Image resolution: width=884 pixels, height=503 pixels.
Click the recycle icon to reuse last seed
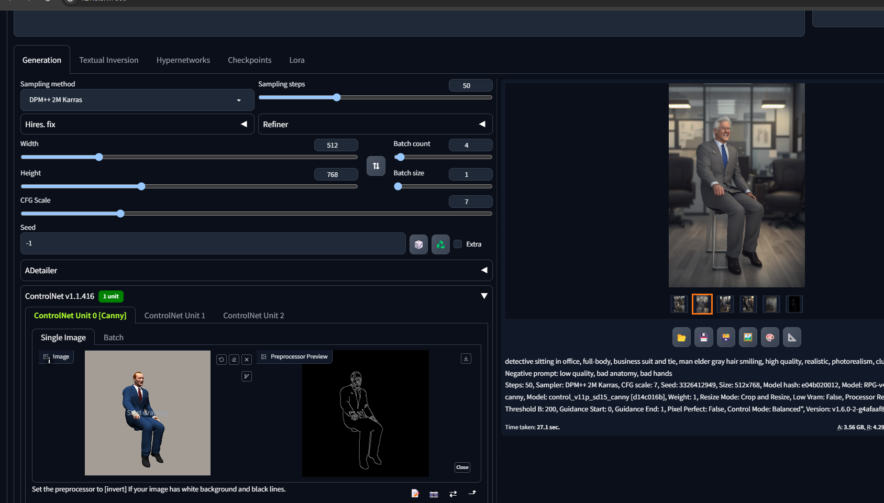(x=440, y=244)
